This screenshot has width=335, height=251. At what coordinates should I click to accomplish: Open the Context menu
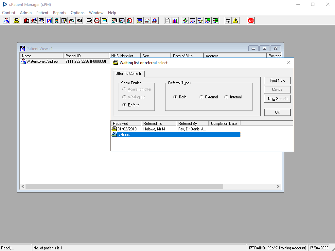9,13
